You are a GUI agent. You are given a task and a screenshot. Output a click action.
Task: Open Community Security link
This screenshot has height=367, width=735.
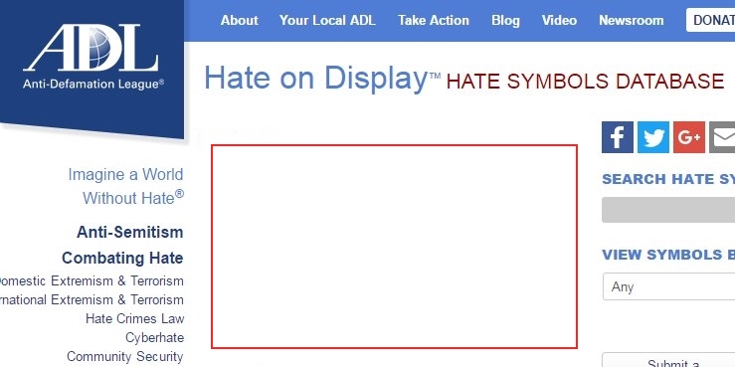(125, 357)
